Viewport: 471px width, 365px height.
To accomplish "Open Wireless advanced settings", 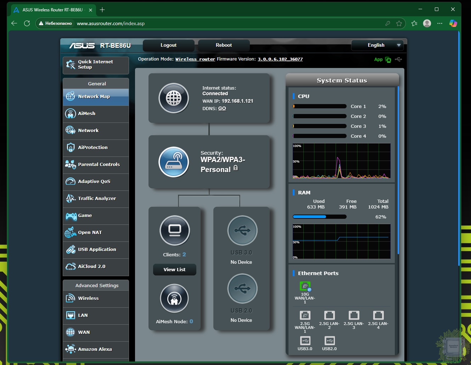I will tap(96, 298).
